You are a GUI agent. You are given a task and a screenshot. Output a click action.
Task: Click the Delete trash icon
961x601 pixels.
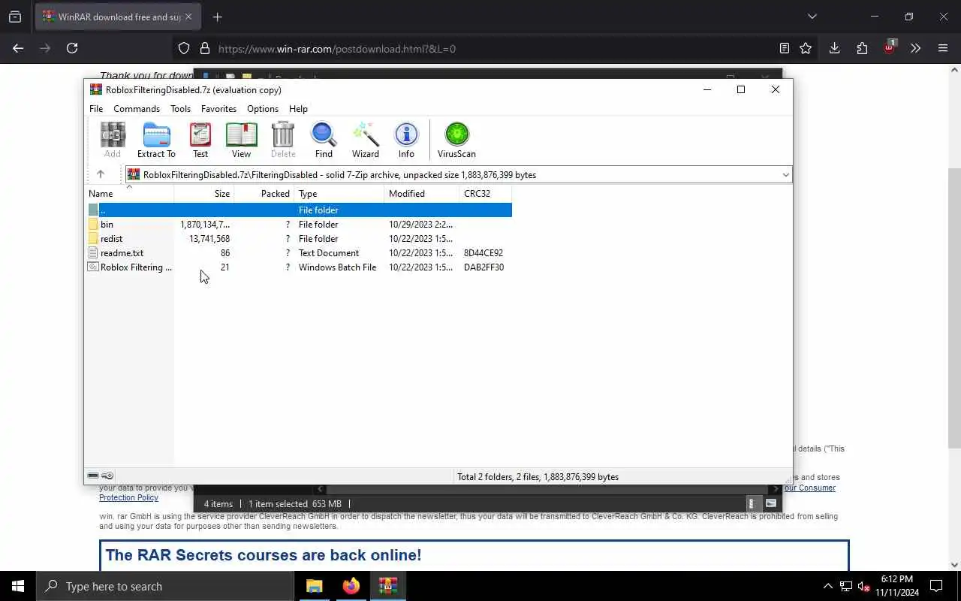pyautogui.click(x=283, y=140)
